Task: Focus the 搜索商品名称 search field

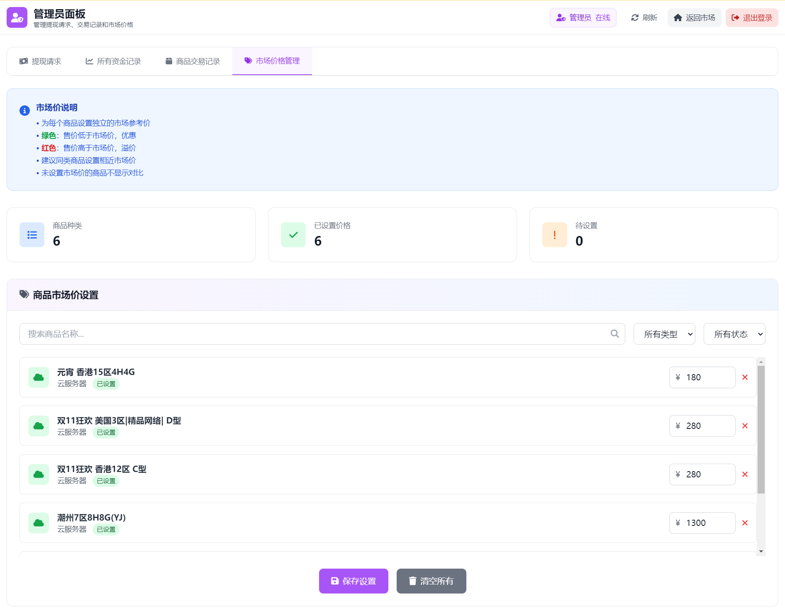Action: pos(322,334)
